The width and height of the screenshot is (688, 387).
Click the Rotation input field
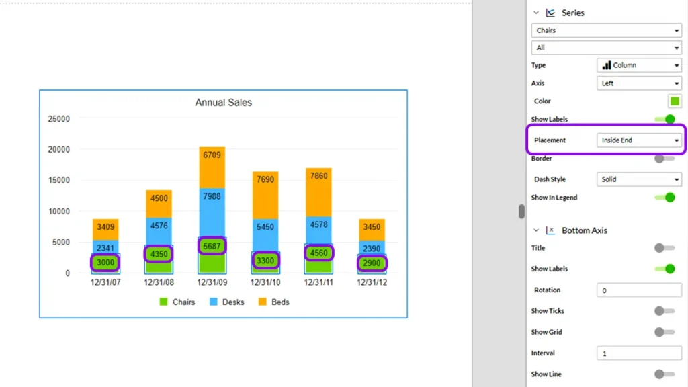[639, 290]
